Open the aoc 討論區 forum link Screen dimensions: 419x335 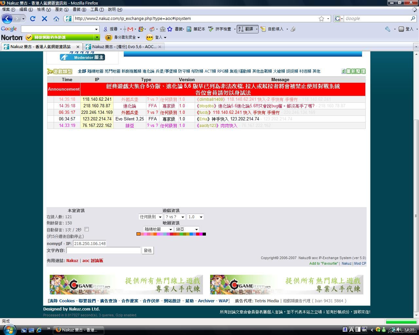click(x=93, y=261)
